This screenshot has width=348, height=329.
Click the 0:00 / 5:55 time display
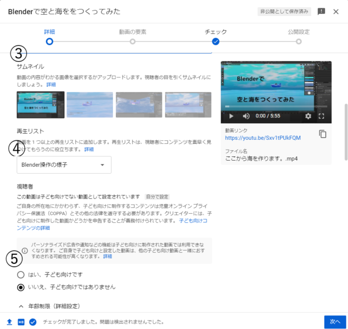(268, 116)
